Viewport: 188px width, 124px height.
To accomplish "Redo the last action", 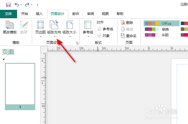I will coord(27,5).
